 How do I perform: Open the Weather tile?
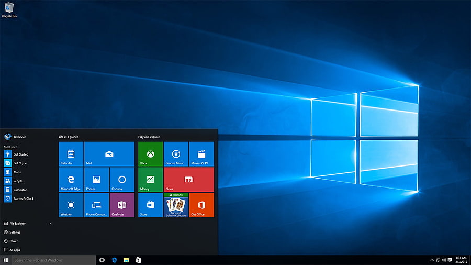tap(71, 205)
